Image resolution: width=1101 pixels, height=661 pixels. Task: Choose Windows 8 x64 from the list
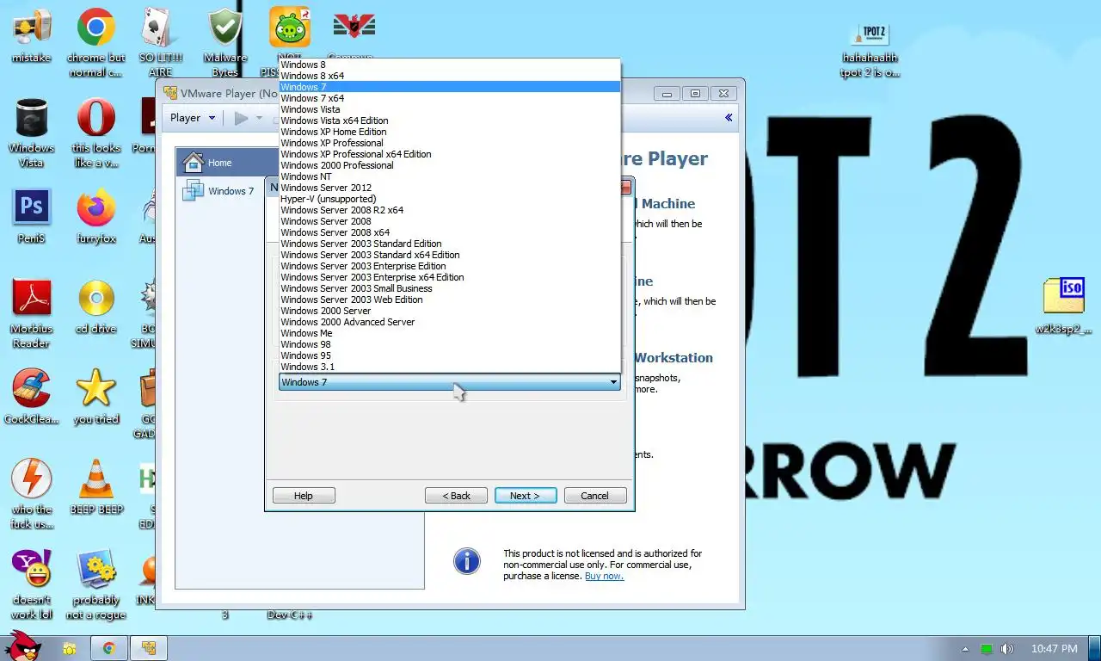(x=450, y=76)
